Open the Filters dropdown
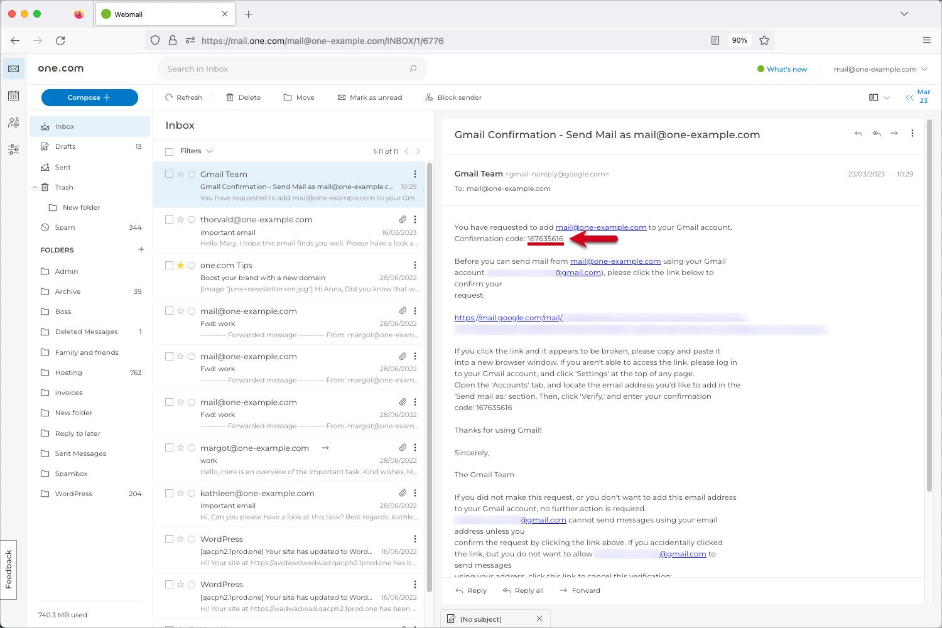Viewport: 942px width, 628px height. tap(196, 151)
